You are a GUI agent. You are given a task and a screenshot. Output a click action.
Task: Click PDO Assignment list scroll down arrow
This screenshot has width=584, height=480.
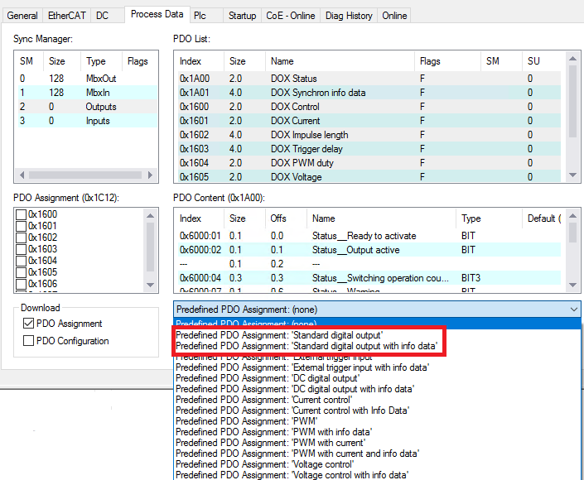click(150, 285)
